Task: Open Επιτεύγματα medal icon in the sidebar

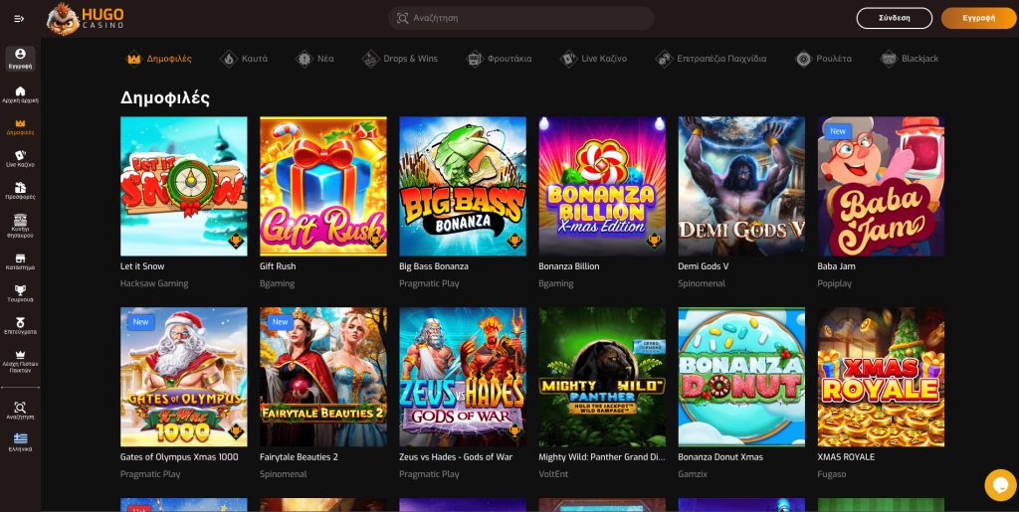Action: coord(20,324)
